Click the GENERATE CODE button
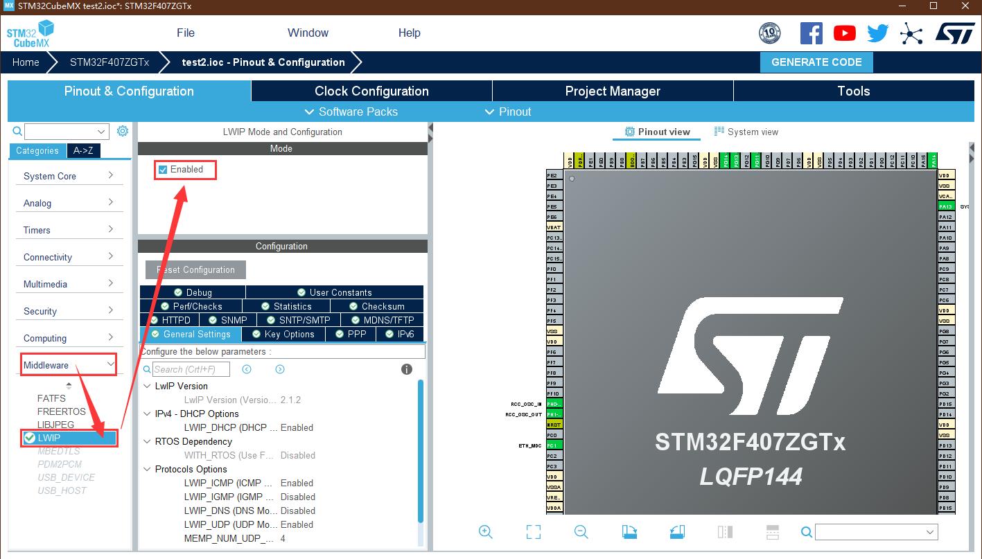 point(816,62)
